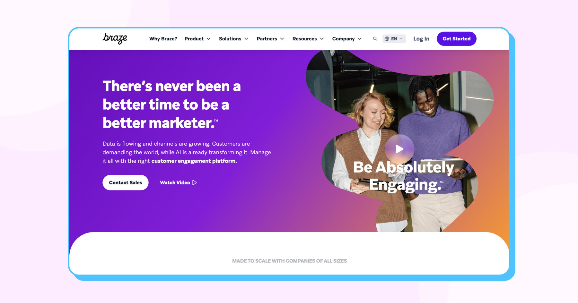
Task: Click the Contact Sales button
Action: pyautogui.click(x=126, y=183)
